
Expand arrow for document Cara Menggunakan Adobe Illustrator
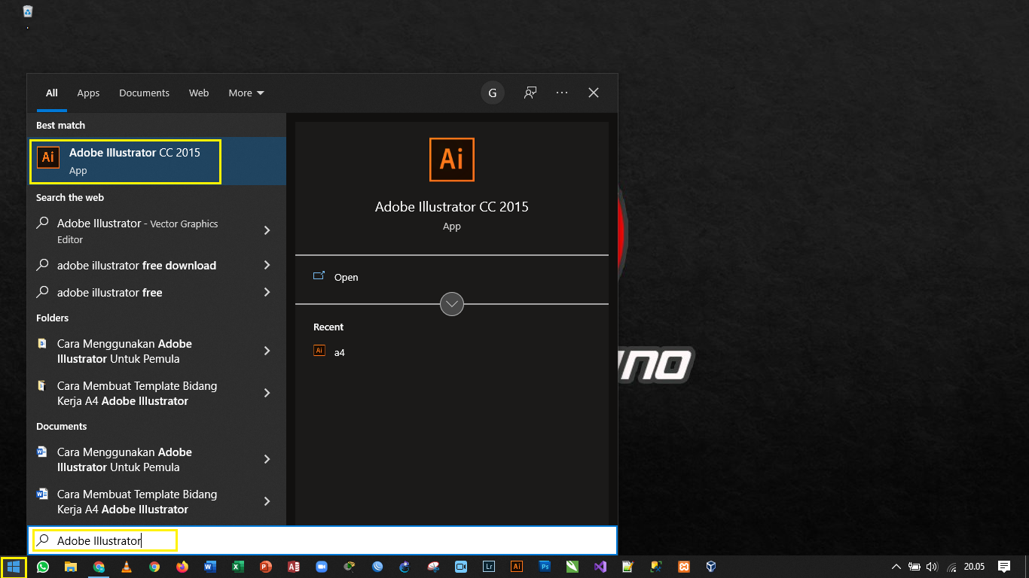(267, 459)
